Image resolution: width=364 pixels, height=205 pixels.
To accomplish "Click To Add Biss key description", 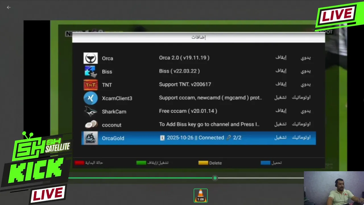I will (x=209, y=124).
